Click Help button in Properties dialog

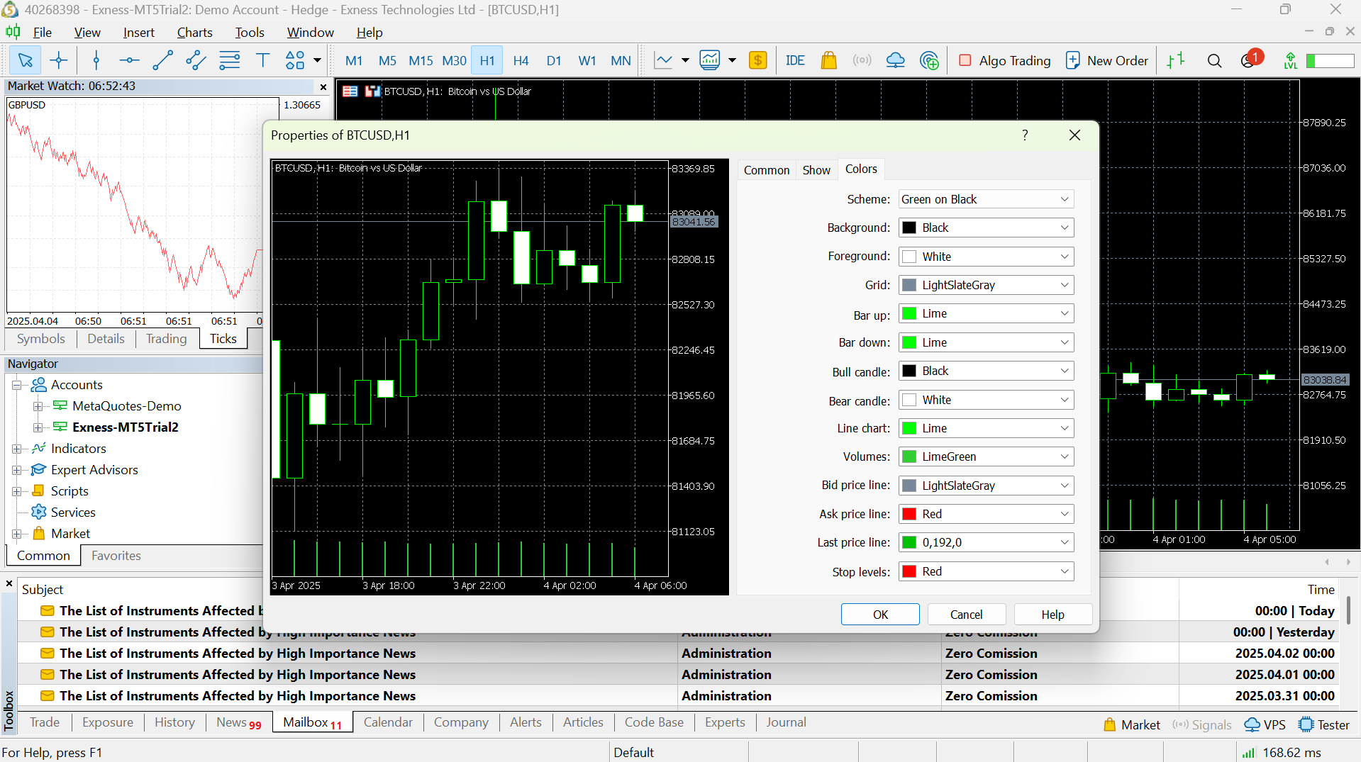click(1052, 615)
